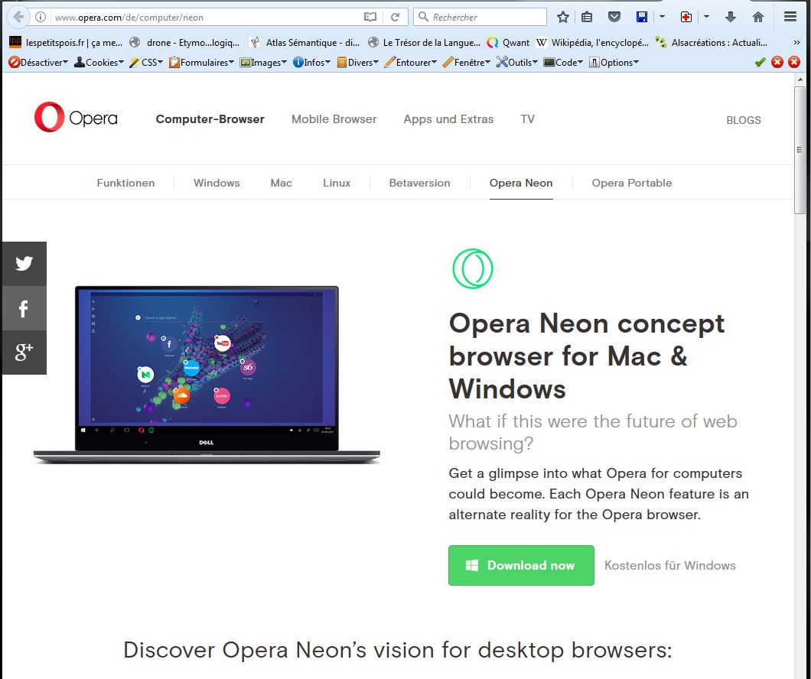Screen dimensions: 811x679
Task: Show bookmarks list icon
Action: coord(587,17)
